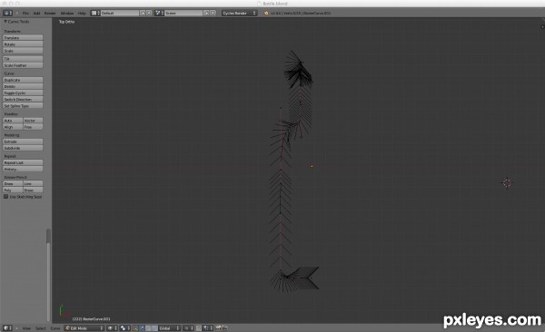
Task: Click the screen layout browse icon beside Default
Action: click(x=94, y=13)
